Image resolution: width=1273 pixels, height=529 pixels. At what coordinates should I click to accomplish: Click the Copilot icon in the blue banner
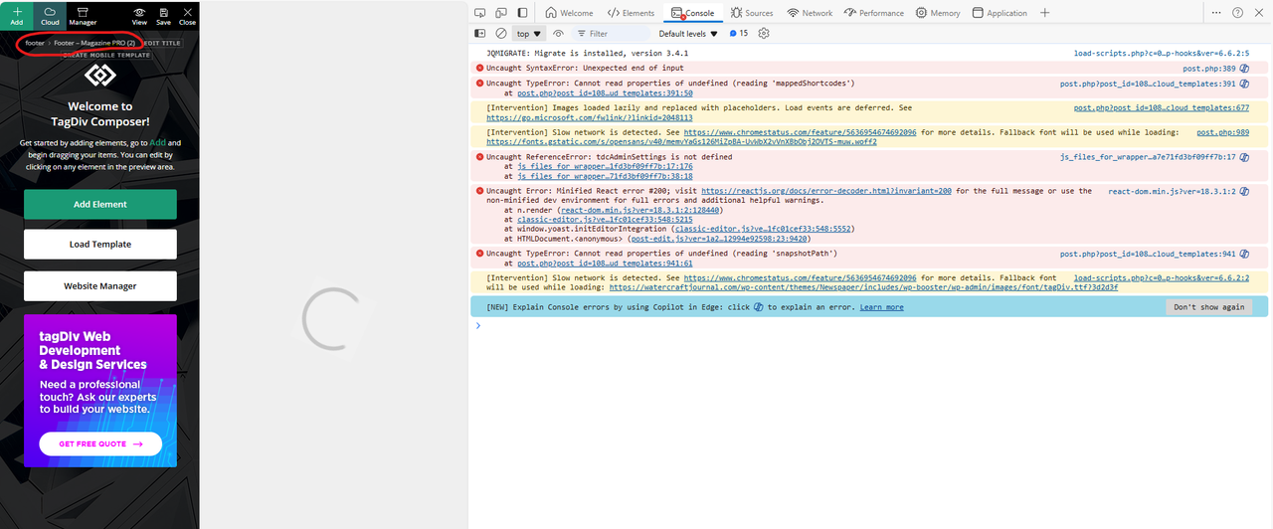click(758, 307)
